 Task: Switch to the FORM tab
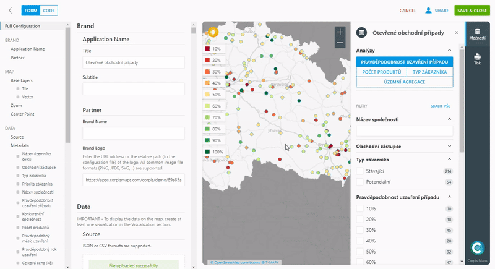(30, 11)
